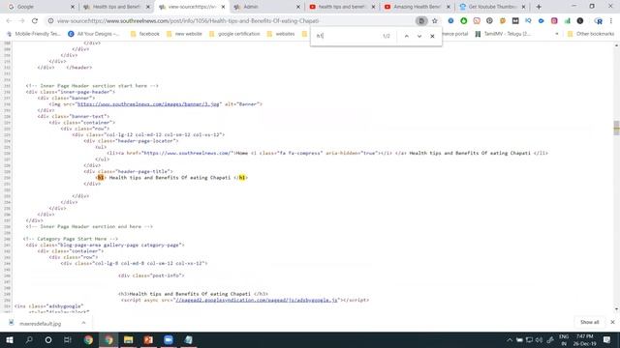Open PowerPoint from the taskbar
The width and height of the screenshot is (620, 348).
[x=148, y=339]
